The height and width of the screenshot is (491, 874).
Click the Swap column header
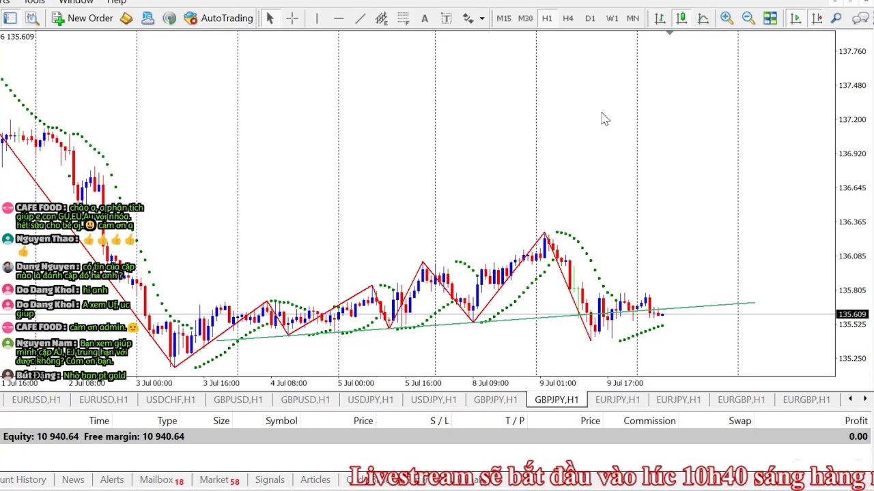click(x=739, y=421)
